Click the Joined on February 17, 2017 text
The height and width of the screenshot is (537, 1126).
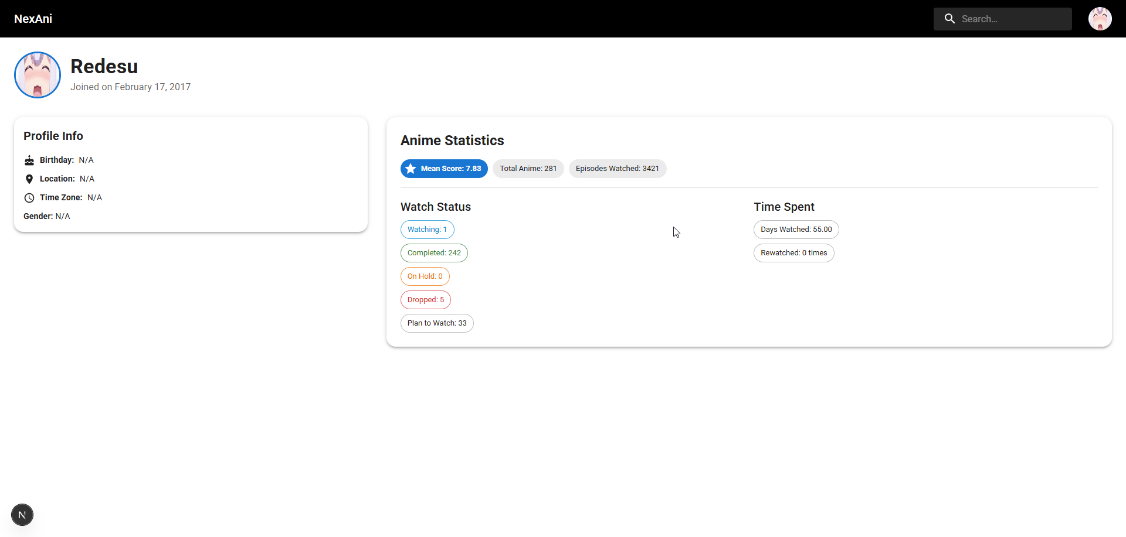(131, 87)
